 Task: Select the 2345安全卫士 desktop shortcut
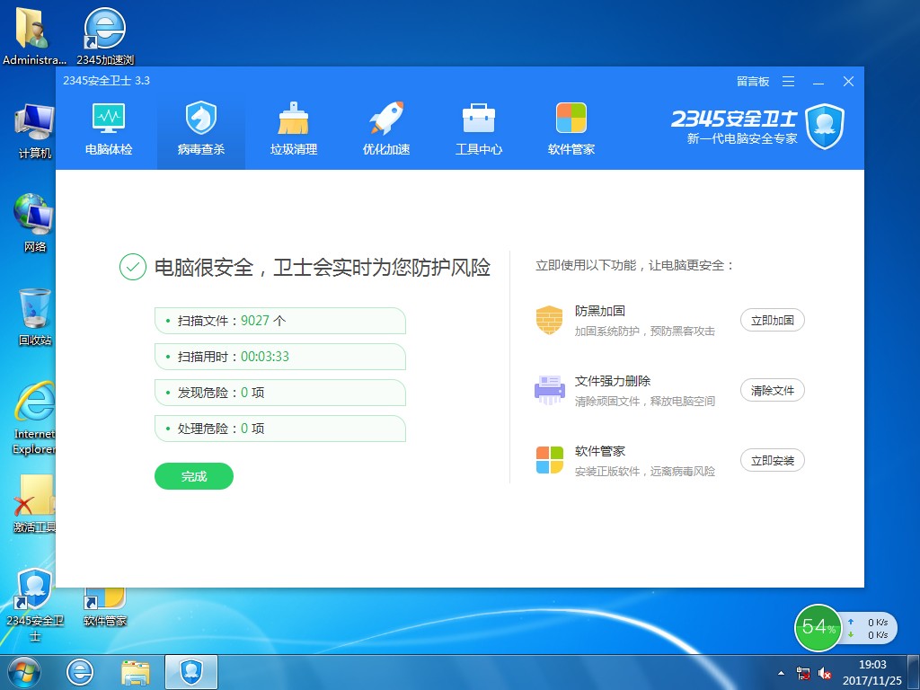[x=35, y=605]
